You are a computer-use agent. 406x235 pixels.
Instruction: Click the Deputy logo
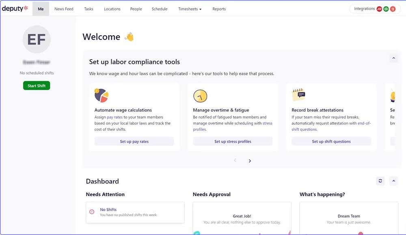point(15,9)
